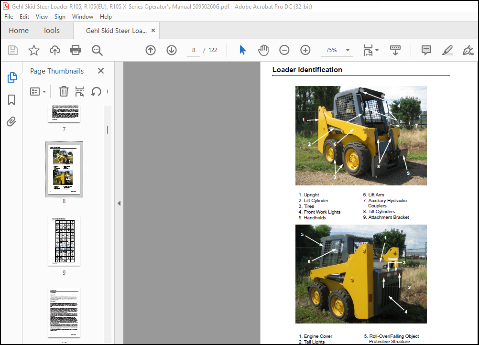Zoom out with minus button
The width and height of the screenshot is (479, 345).
(x=284, y=50)
